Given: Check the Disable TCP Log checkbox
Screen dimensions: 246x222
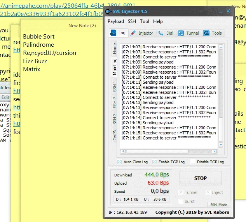Looking at the screenshot, I should pos(193,162).
